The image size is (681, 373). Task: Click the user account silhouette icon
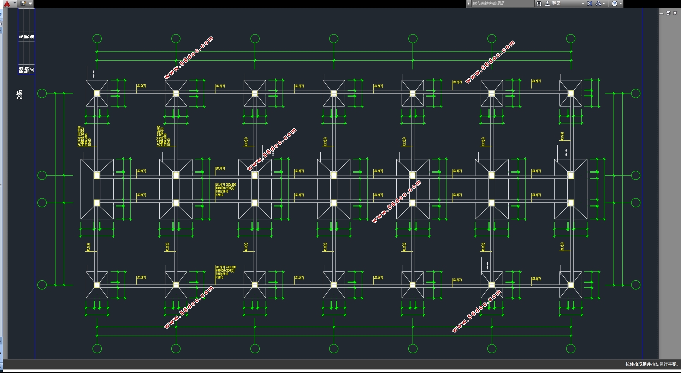click(x=547, y=4)
